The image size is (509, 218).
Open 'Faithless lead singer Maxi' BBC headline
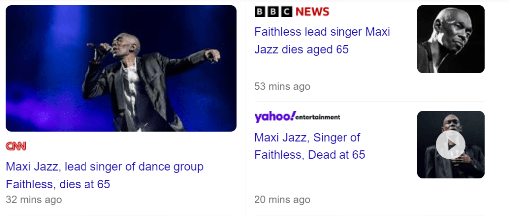[322, 32]
